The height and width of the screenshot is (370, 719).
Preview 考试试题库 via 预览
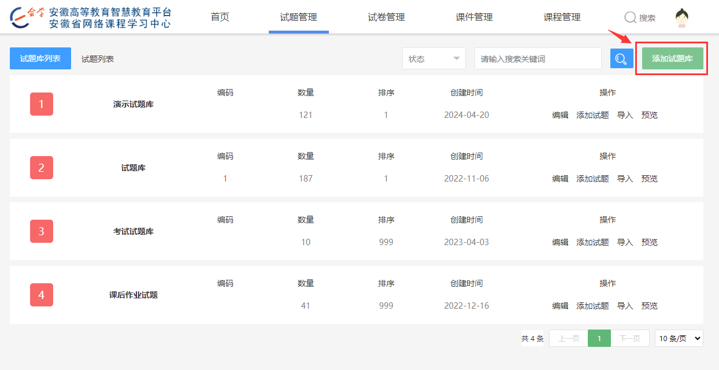pos(650,242)
